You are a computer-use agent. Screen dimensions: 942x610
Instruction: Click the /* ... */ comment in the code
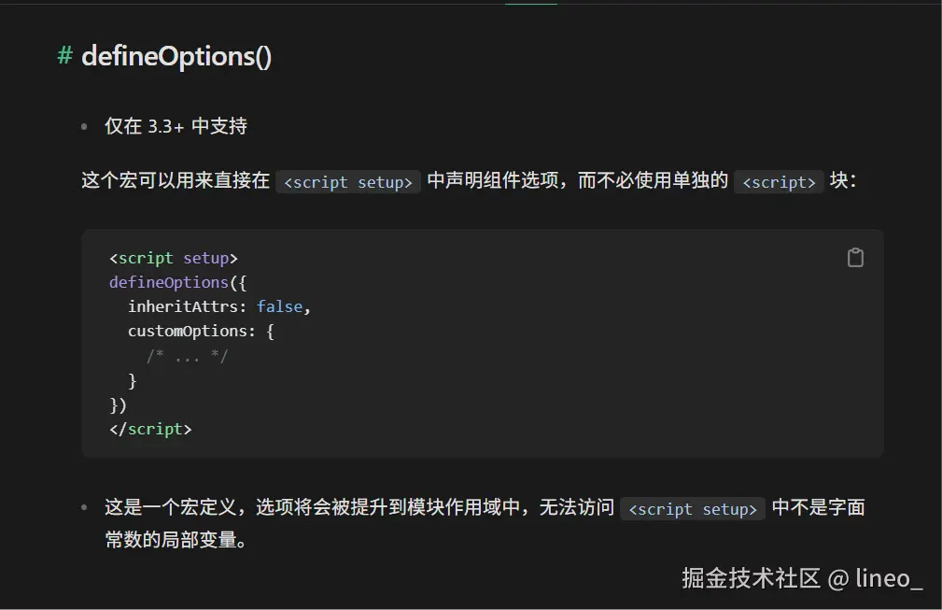pyautogui.click(x=187, y=356)
